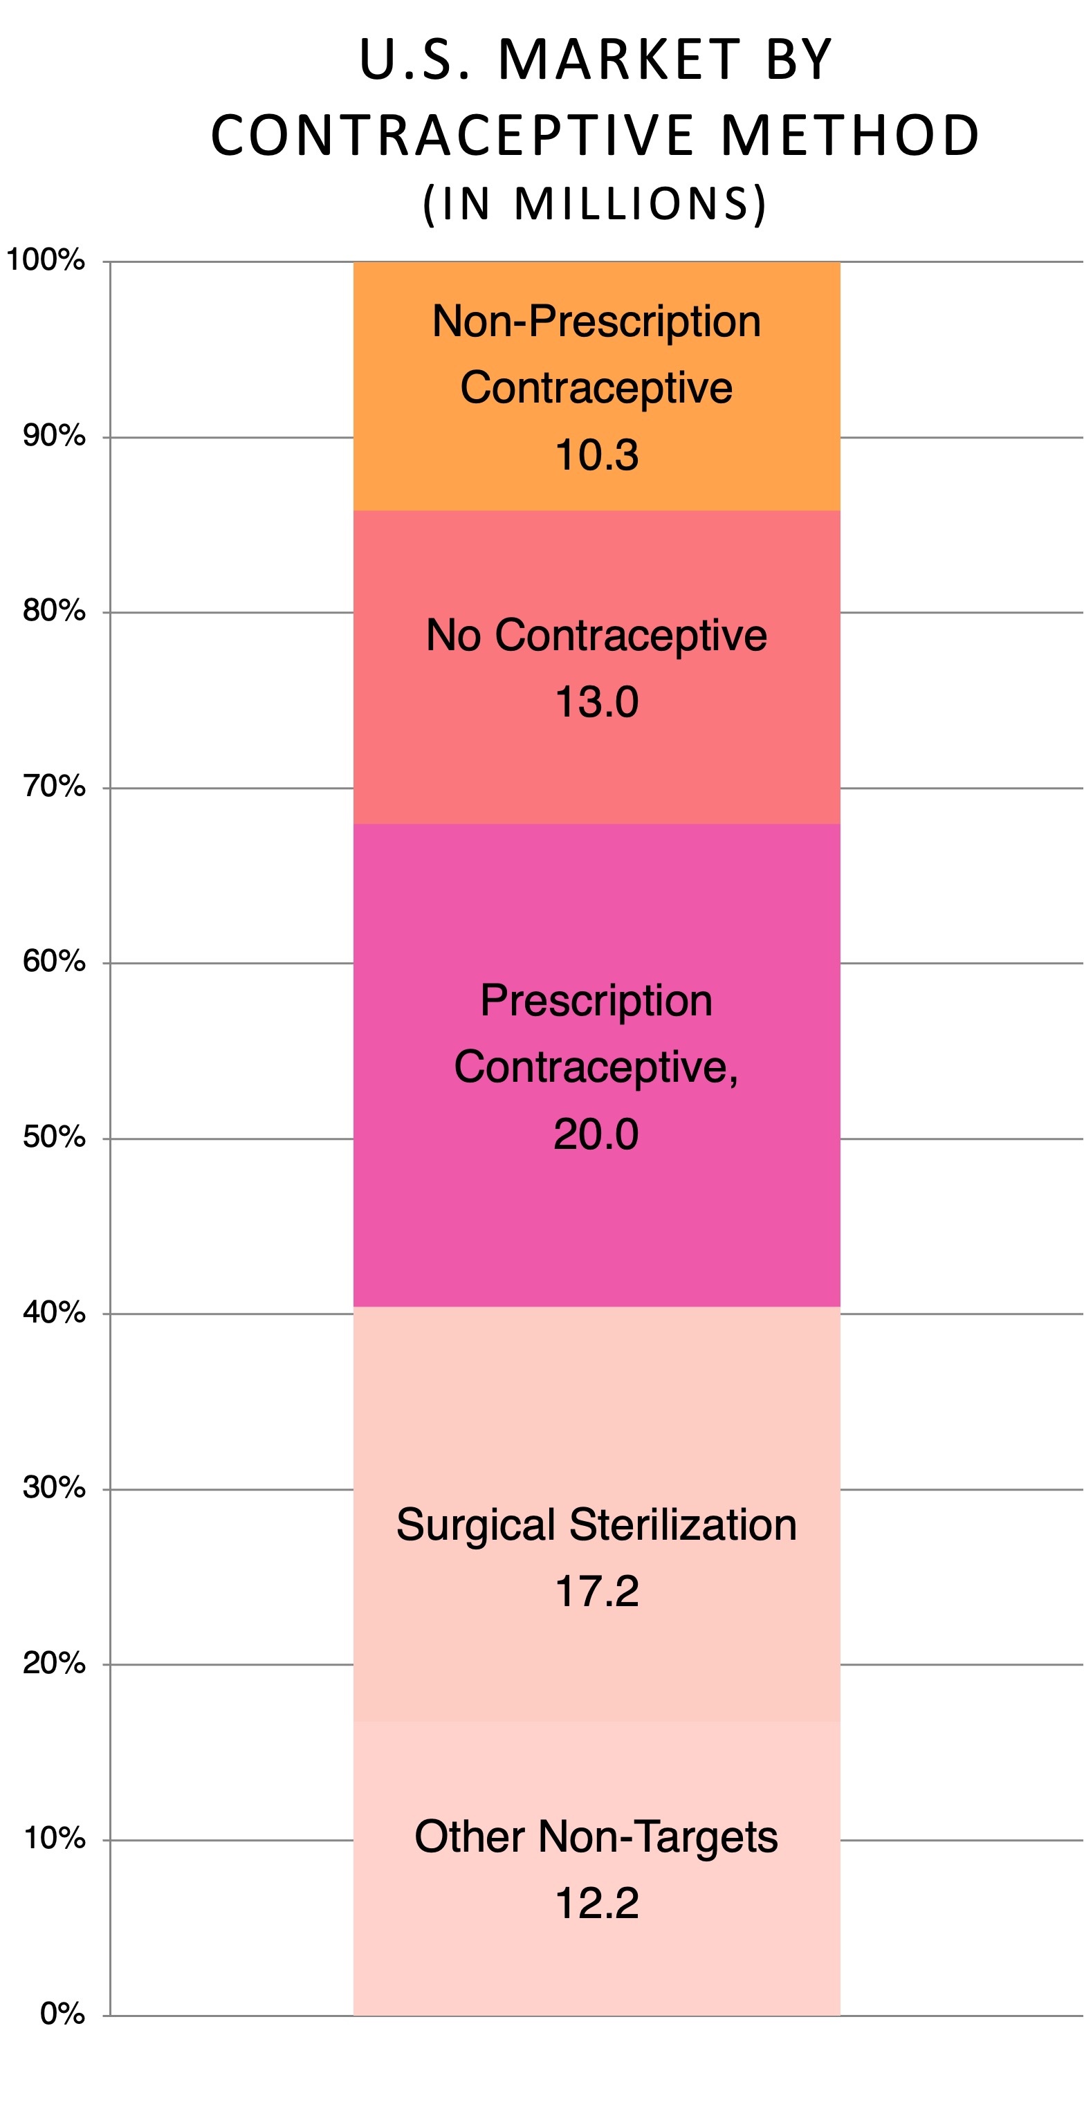Select the 50% axis label

pos(55,1138)
